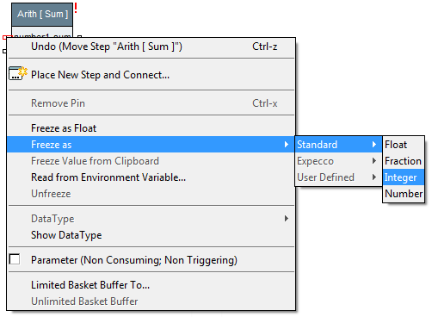Expand the Standard submenu arrow
The width and height of the screenshot is (432, 317).
374,145
